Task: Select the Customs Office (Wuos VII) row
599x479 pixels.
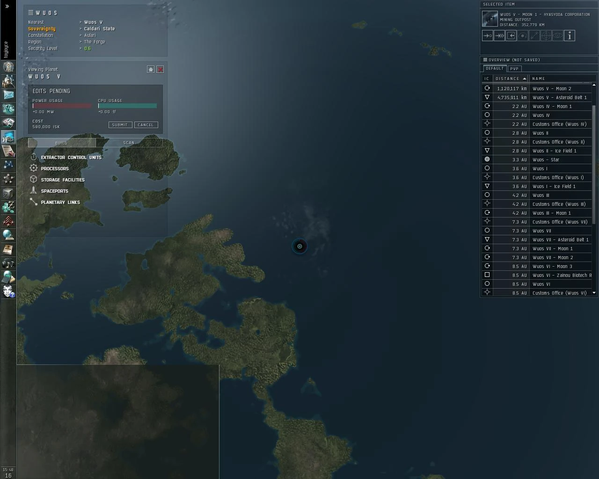Action: [x=537, y=222]
